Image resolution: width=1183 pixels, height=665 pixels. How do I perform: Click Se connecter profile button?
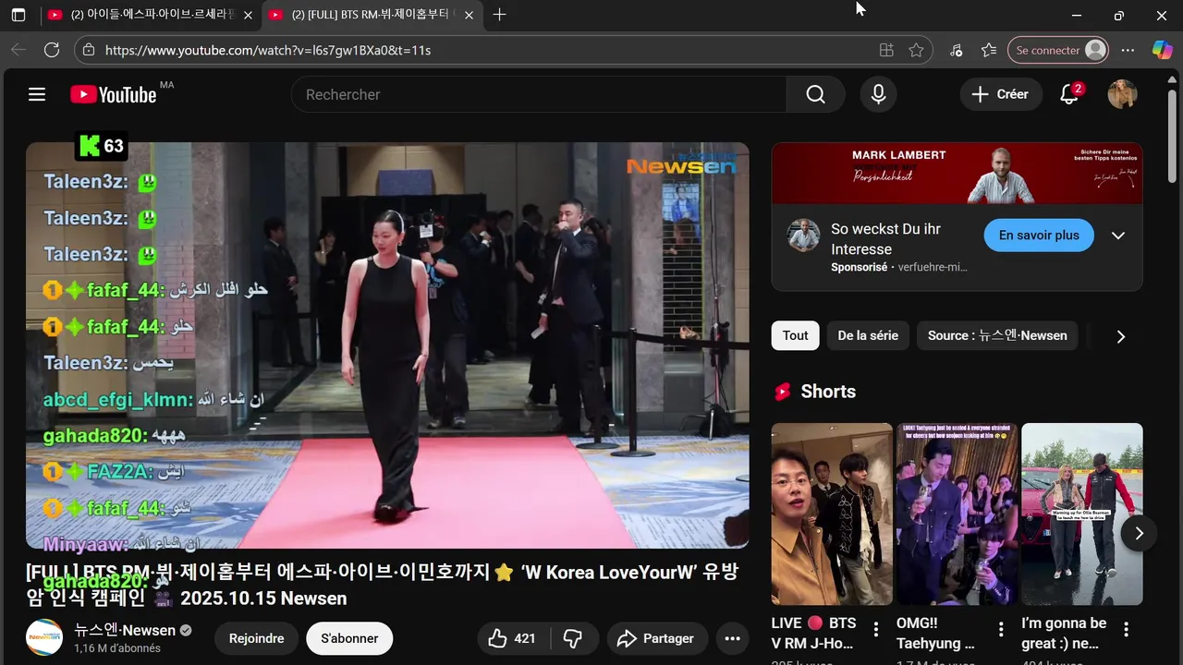(x=1058, y=50)
